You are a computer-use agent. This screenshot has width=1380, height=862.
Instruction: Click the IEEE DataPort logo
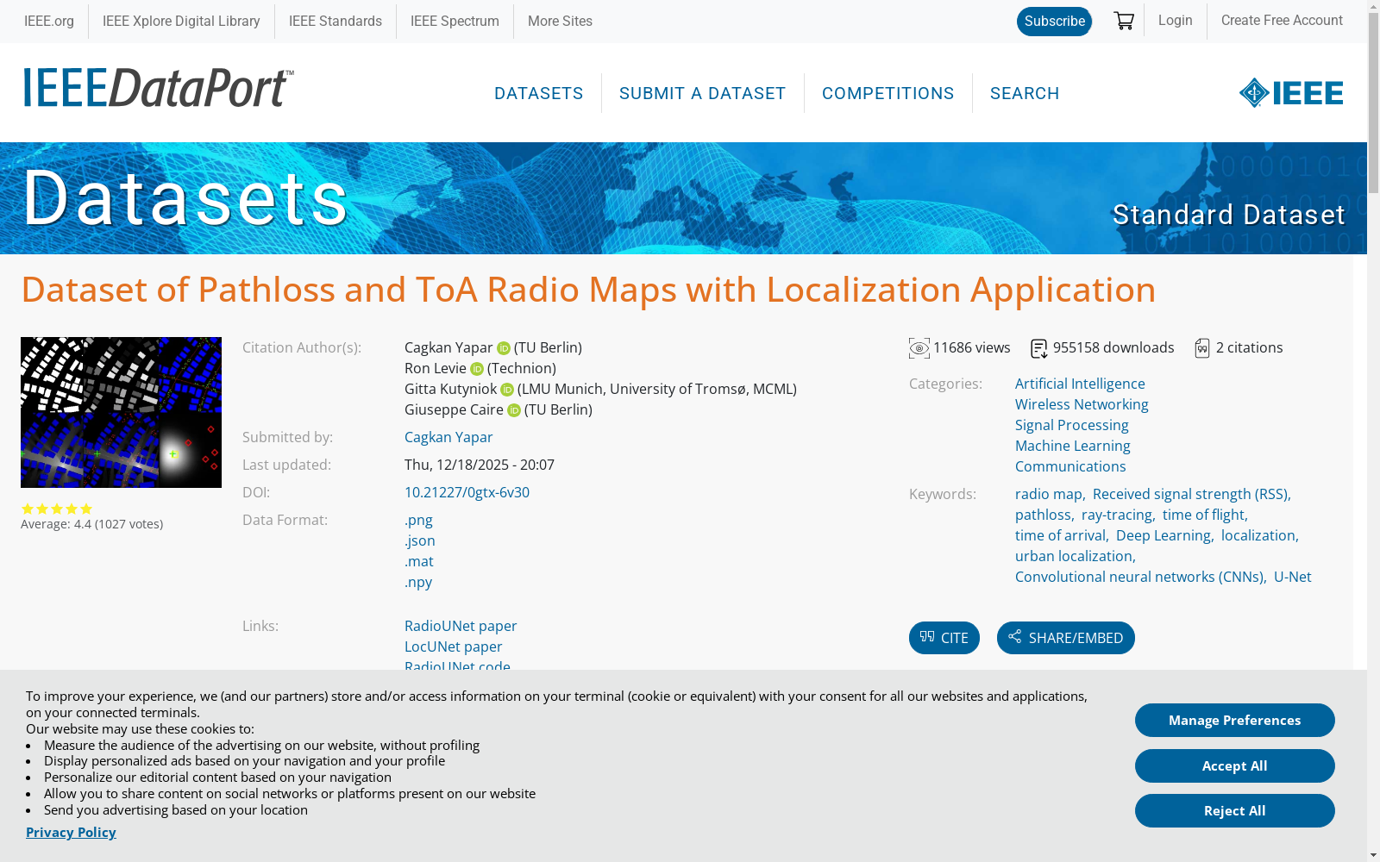pyautogui.click(x=159, y=88)
